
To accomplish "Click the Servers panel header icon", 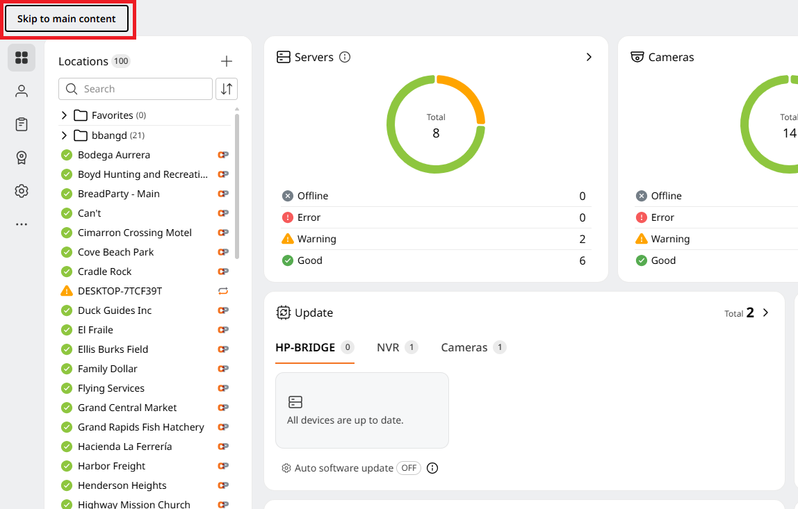I will [283, 57].
